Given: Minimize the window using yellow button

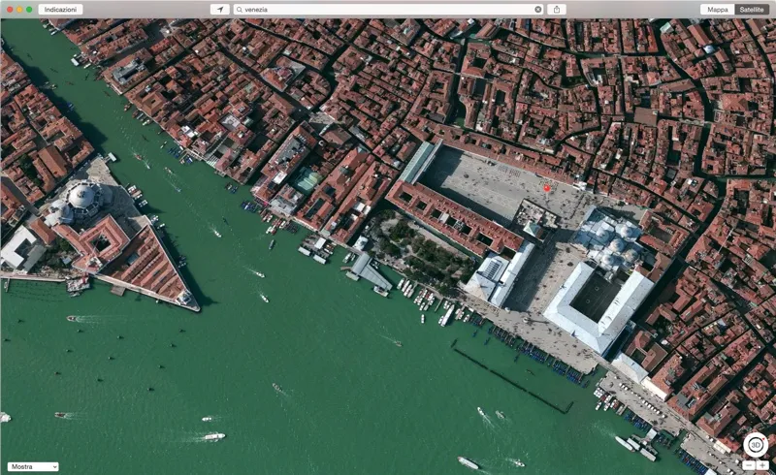Looking at the screenshot, I should (19, 10).
